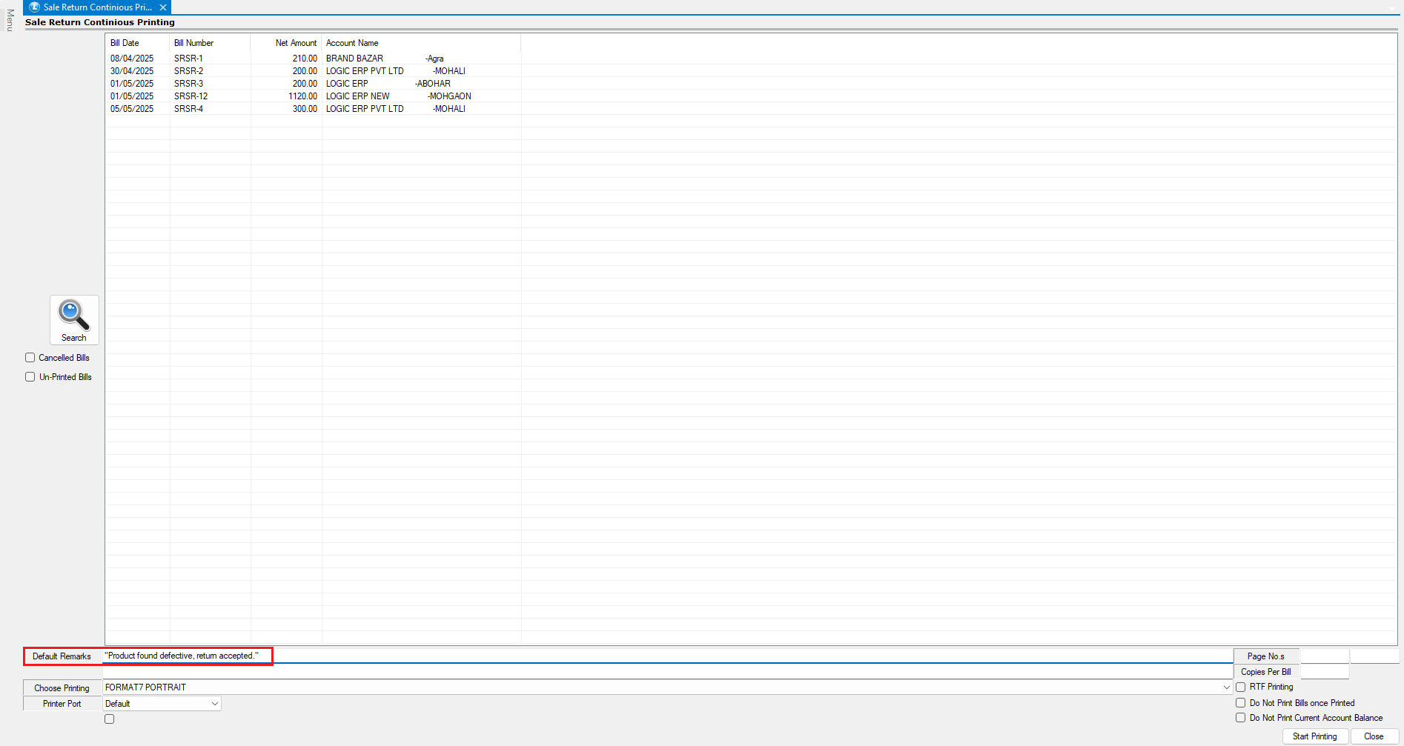
Task: Enable the Cancelled Bills checkbox
Action: point(30,358)
